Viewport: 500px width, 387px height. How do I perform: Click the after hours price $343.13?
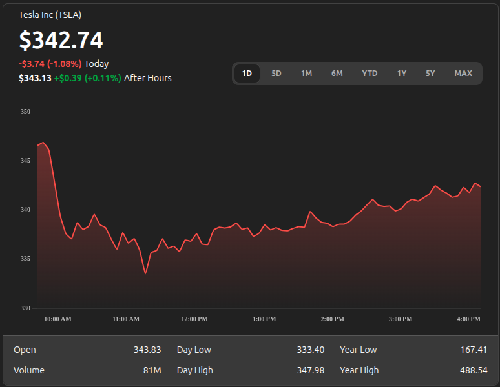pos(35,78)
